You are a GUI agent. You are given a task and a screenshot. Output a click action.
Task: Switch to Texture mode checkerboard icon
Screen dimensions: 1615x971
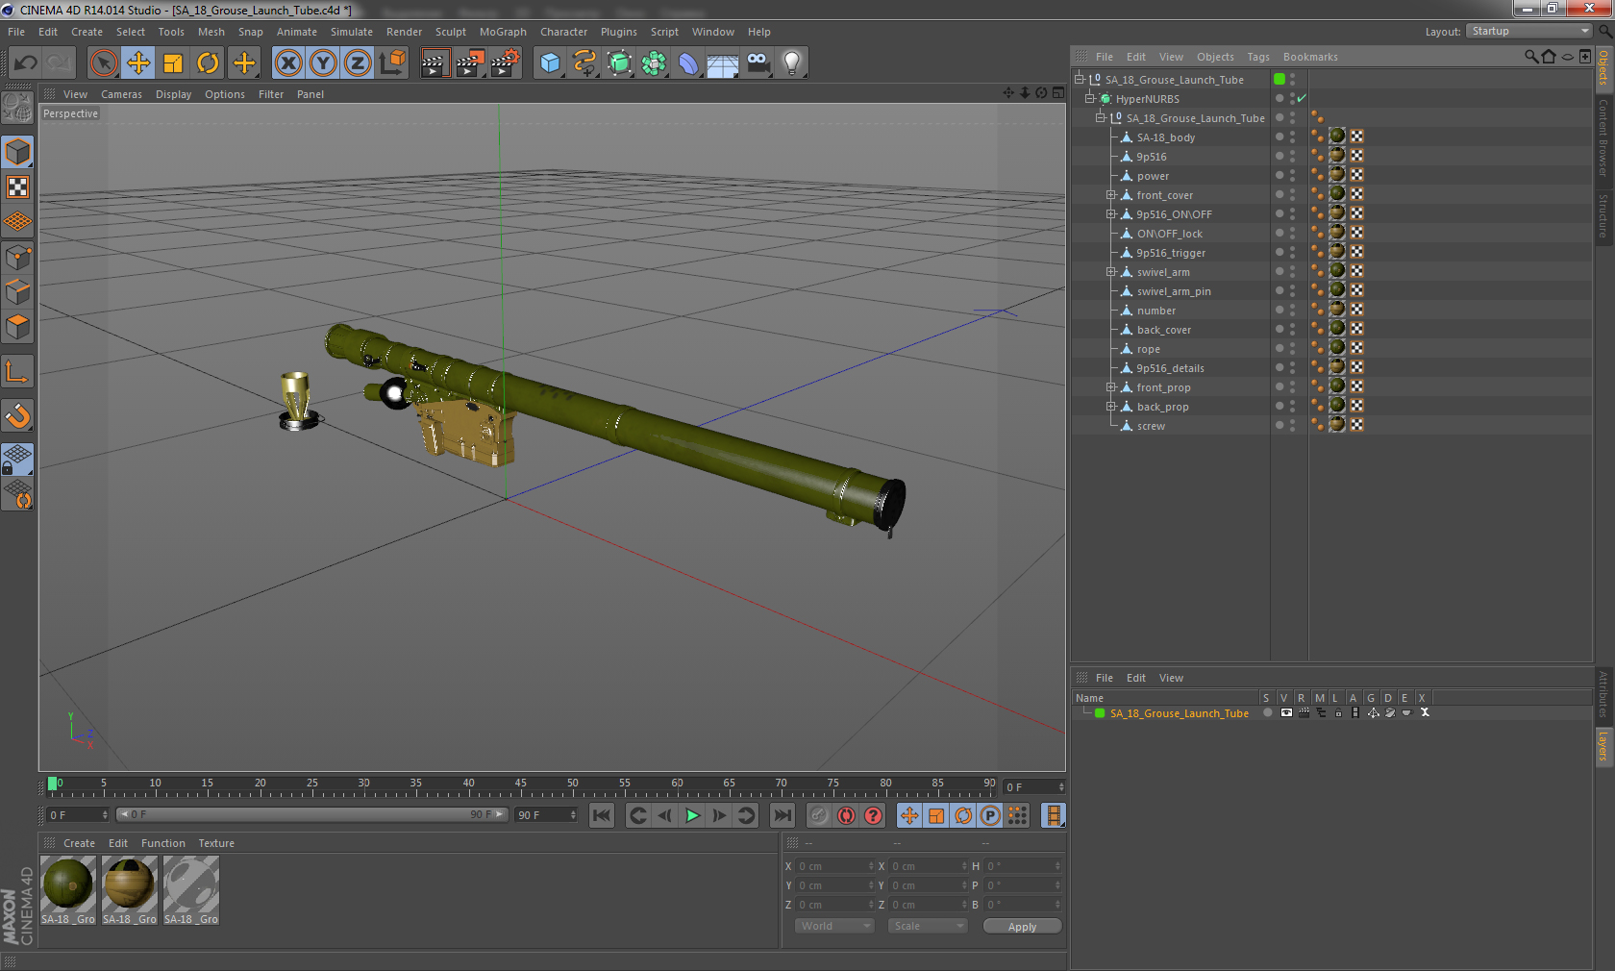coord(17,187)
